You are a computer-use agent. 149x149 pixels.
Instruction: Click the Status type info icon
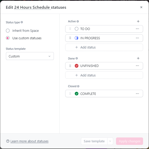[x=22, y=22]
